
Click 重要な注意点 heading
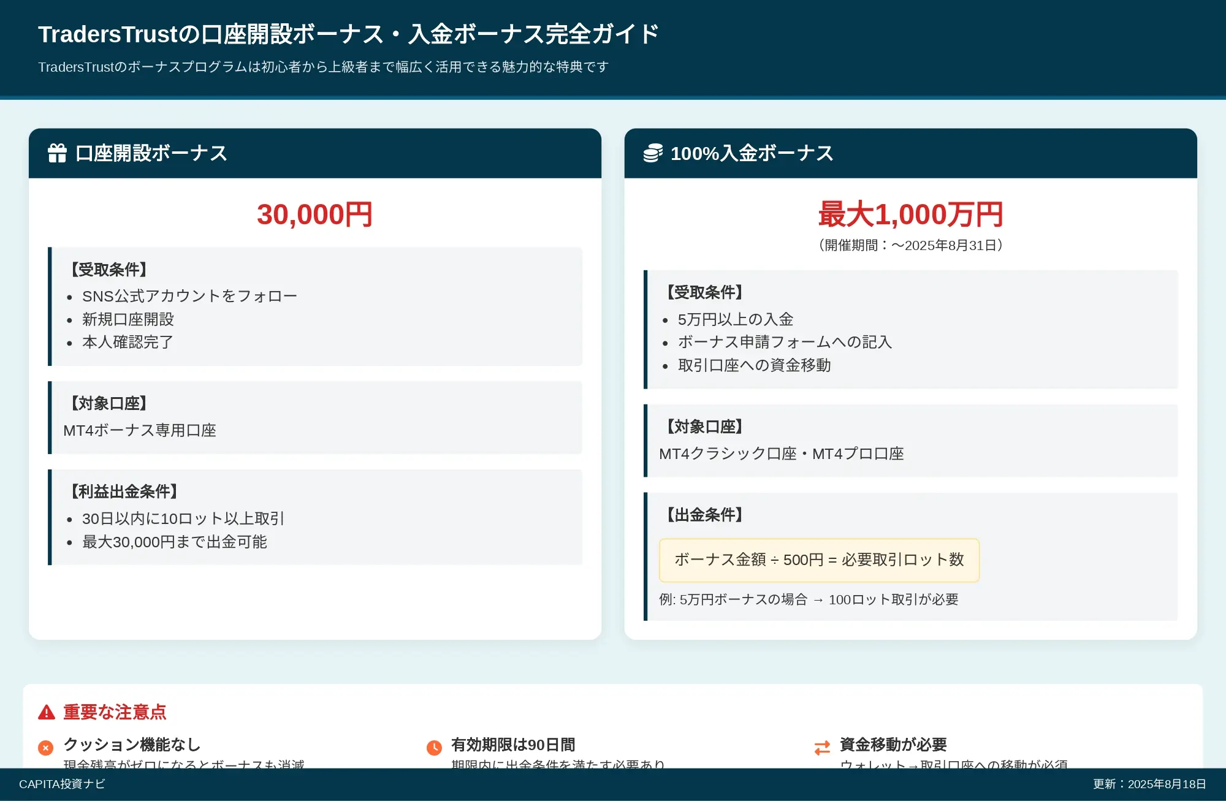115,712
